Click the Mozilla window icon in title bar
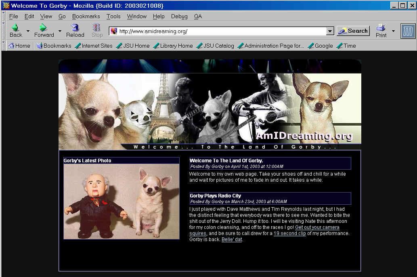 point(6,5)
